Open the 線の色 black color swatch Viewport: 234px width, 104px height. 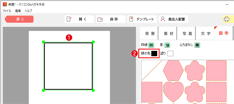154,53
